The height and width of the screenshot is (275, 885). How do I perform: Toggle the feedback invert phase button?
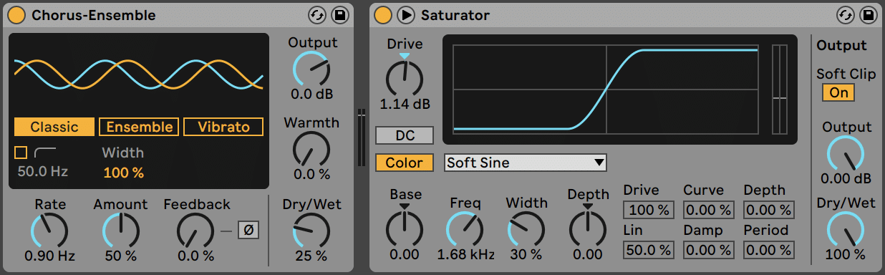pyautogui.click(x=248, y=231)
